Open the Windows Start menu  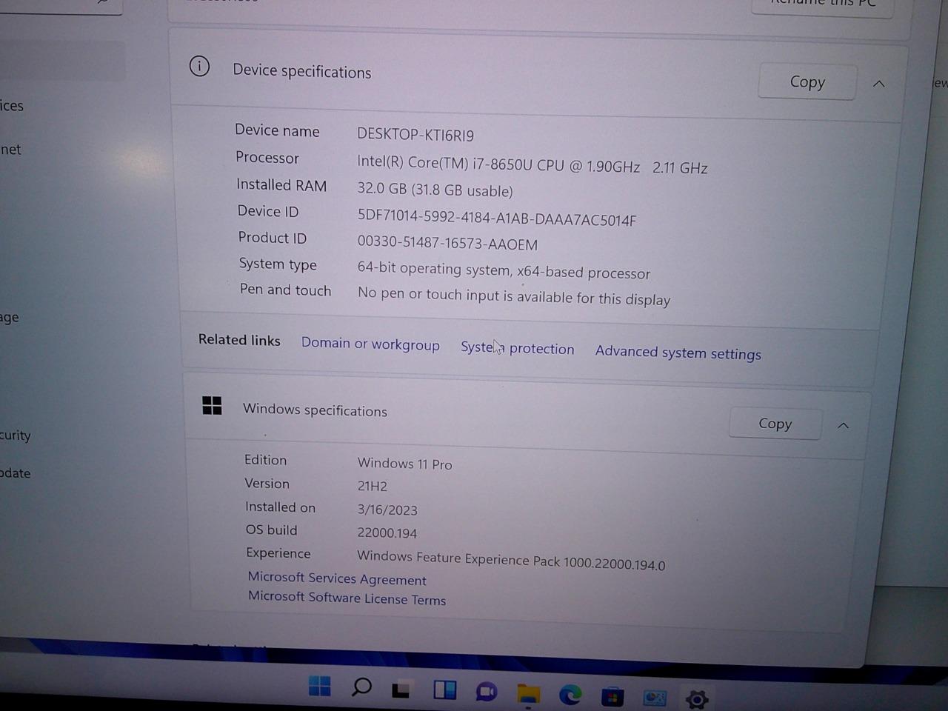tap(320, 686)
